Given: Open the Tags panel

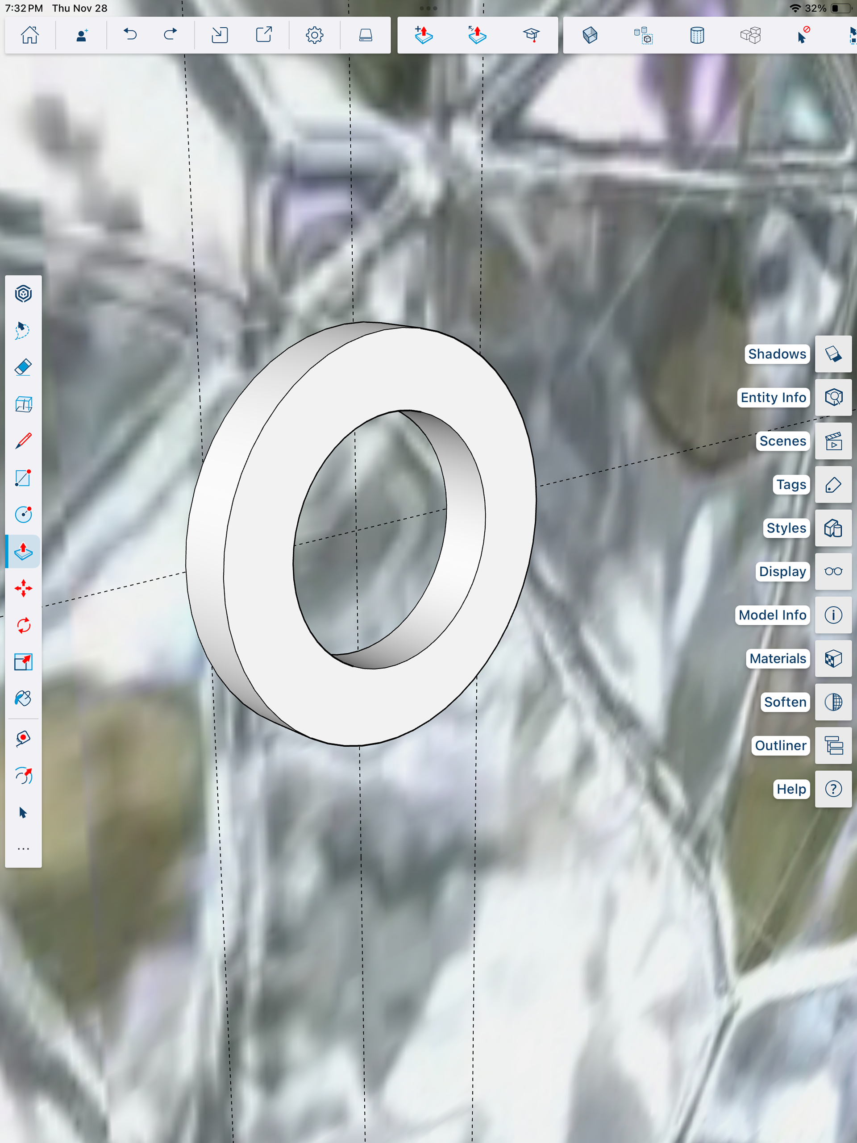Looking at the screenshot, I should 833,485.
